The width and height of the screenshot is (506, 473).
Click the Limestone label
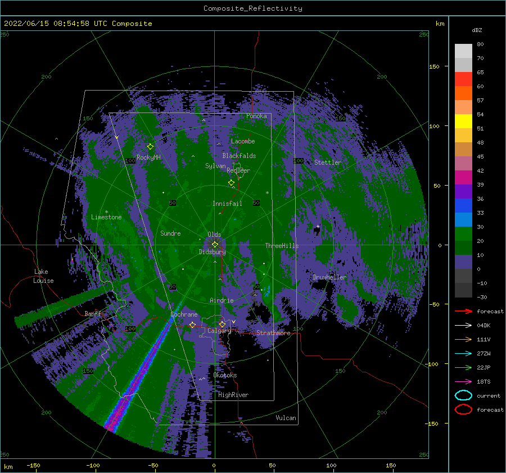[106, 217]
